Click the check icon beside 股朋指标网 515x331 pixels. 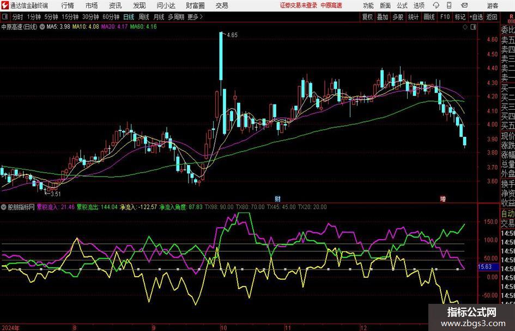click(4, 207)
